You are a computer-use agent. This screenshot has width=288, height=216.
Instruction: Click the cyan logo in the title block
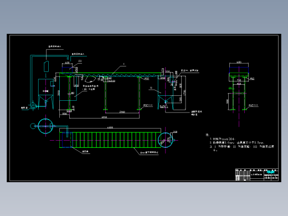click(271, 172)
